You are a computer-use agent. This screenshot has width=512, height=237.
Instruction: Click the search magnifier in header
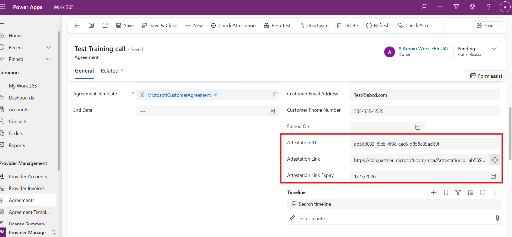click(424, 7)
